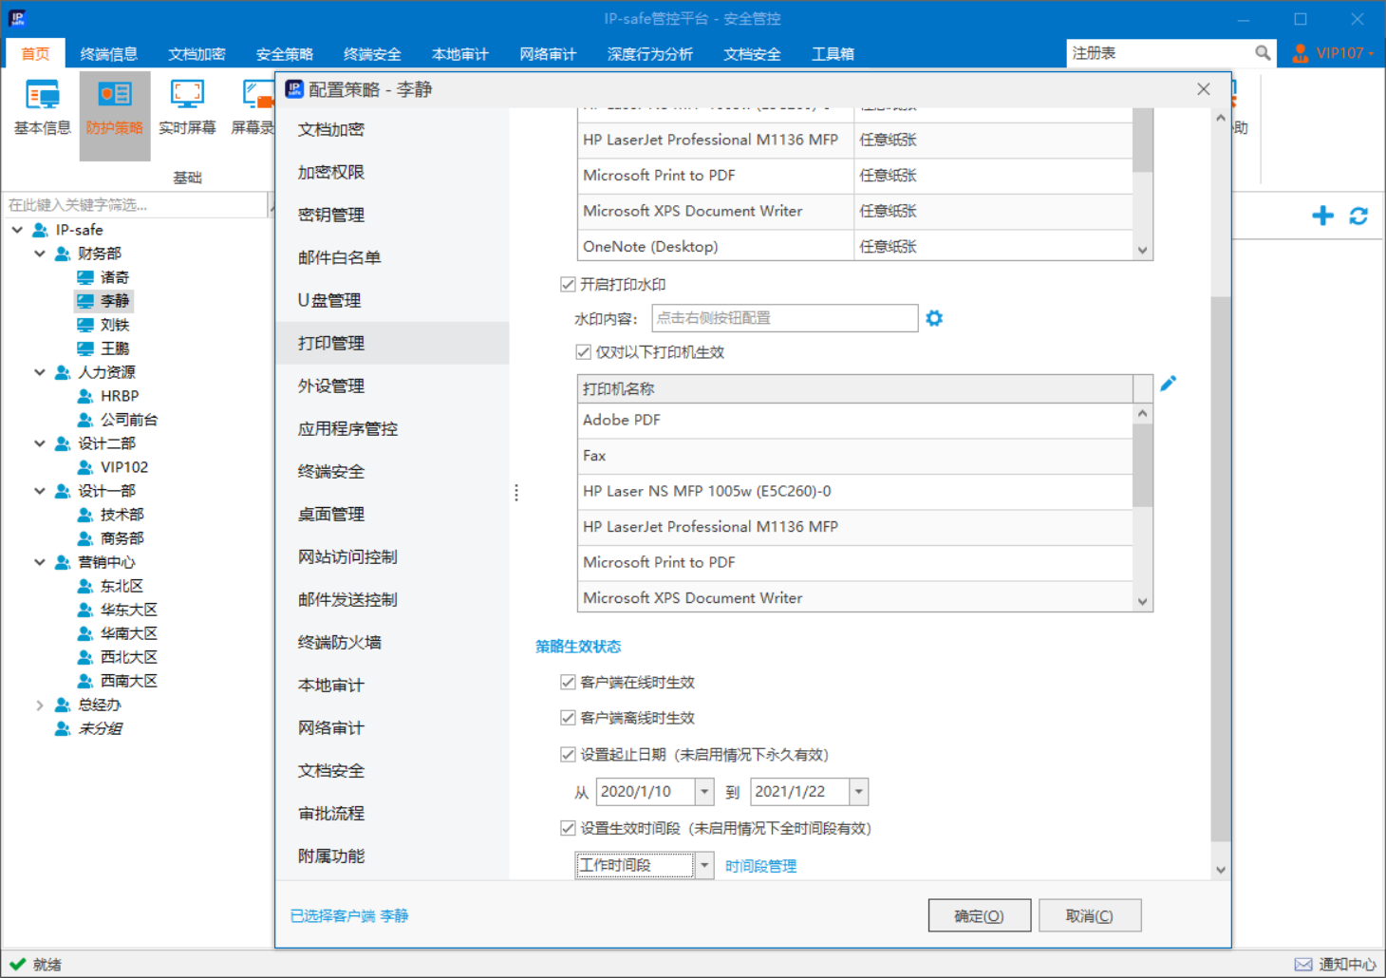Click the blue plus add icon

pyautogui.click(x=1322, y=216)
